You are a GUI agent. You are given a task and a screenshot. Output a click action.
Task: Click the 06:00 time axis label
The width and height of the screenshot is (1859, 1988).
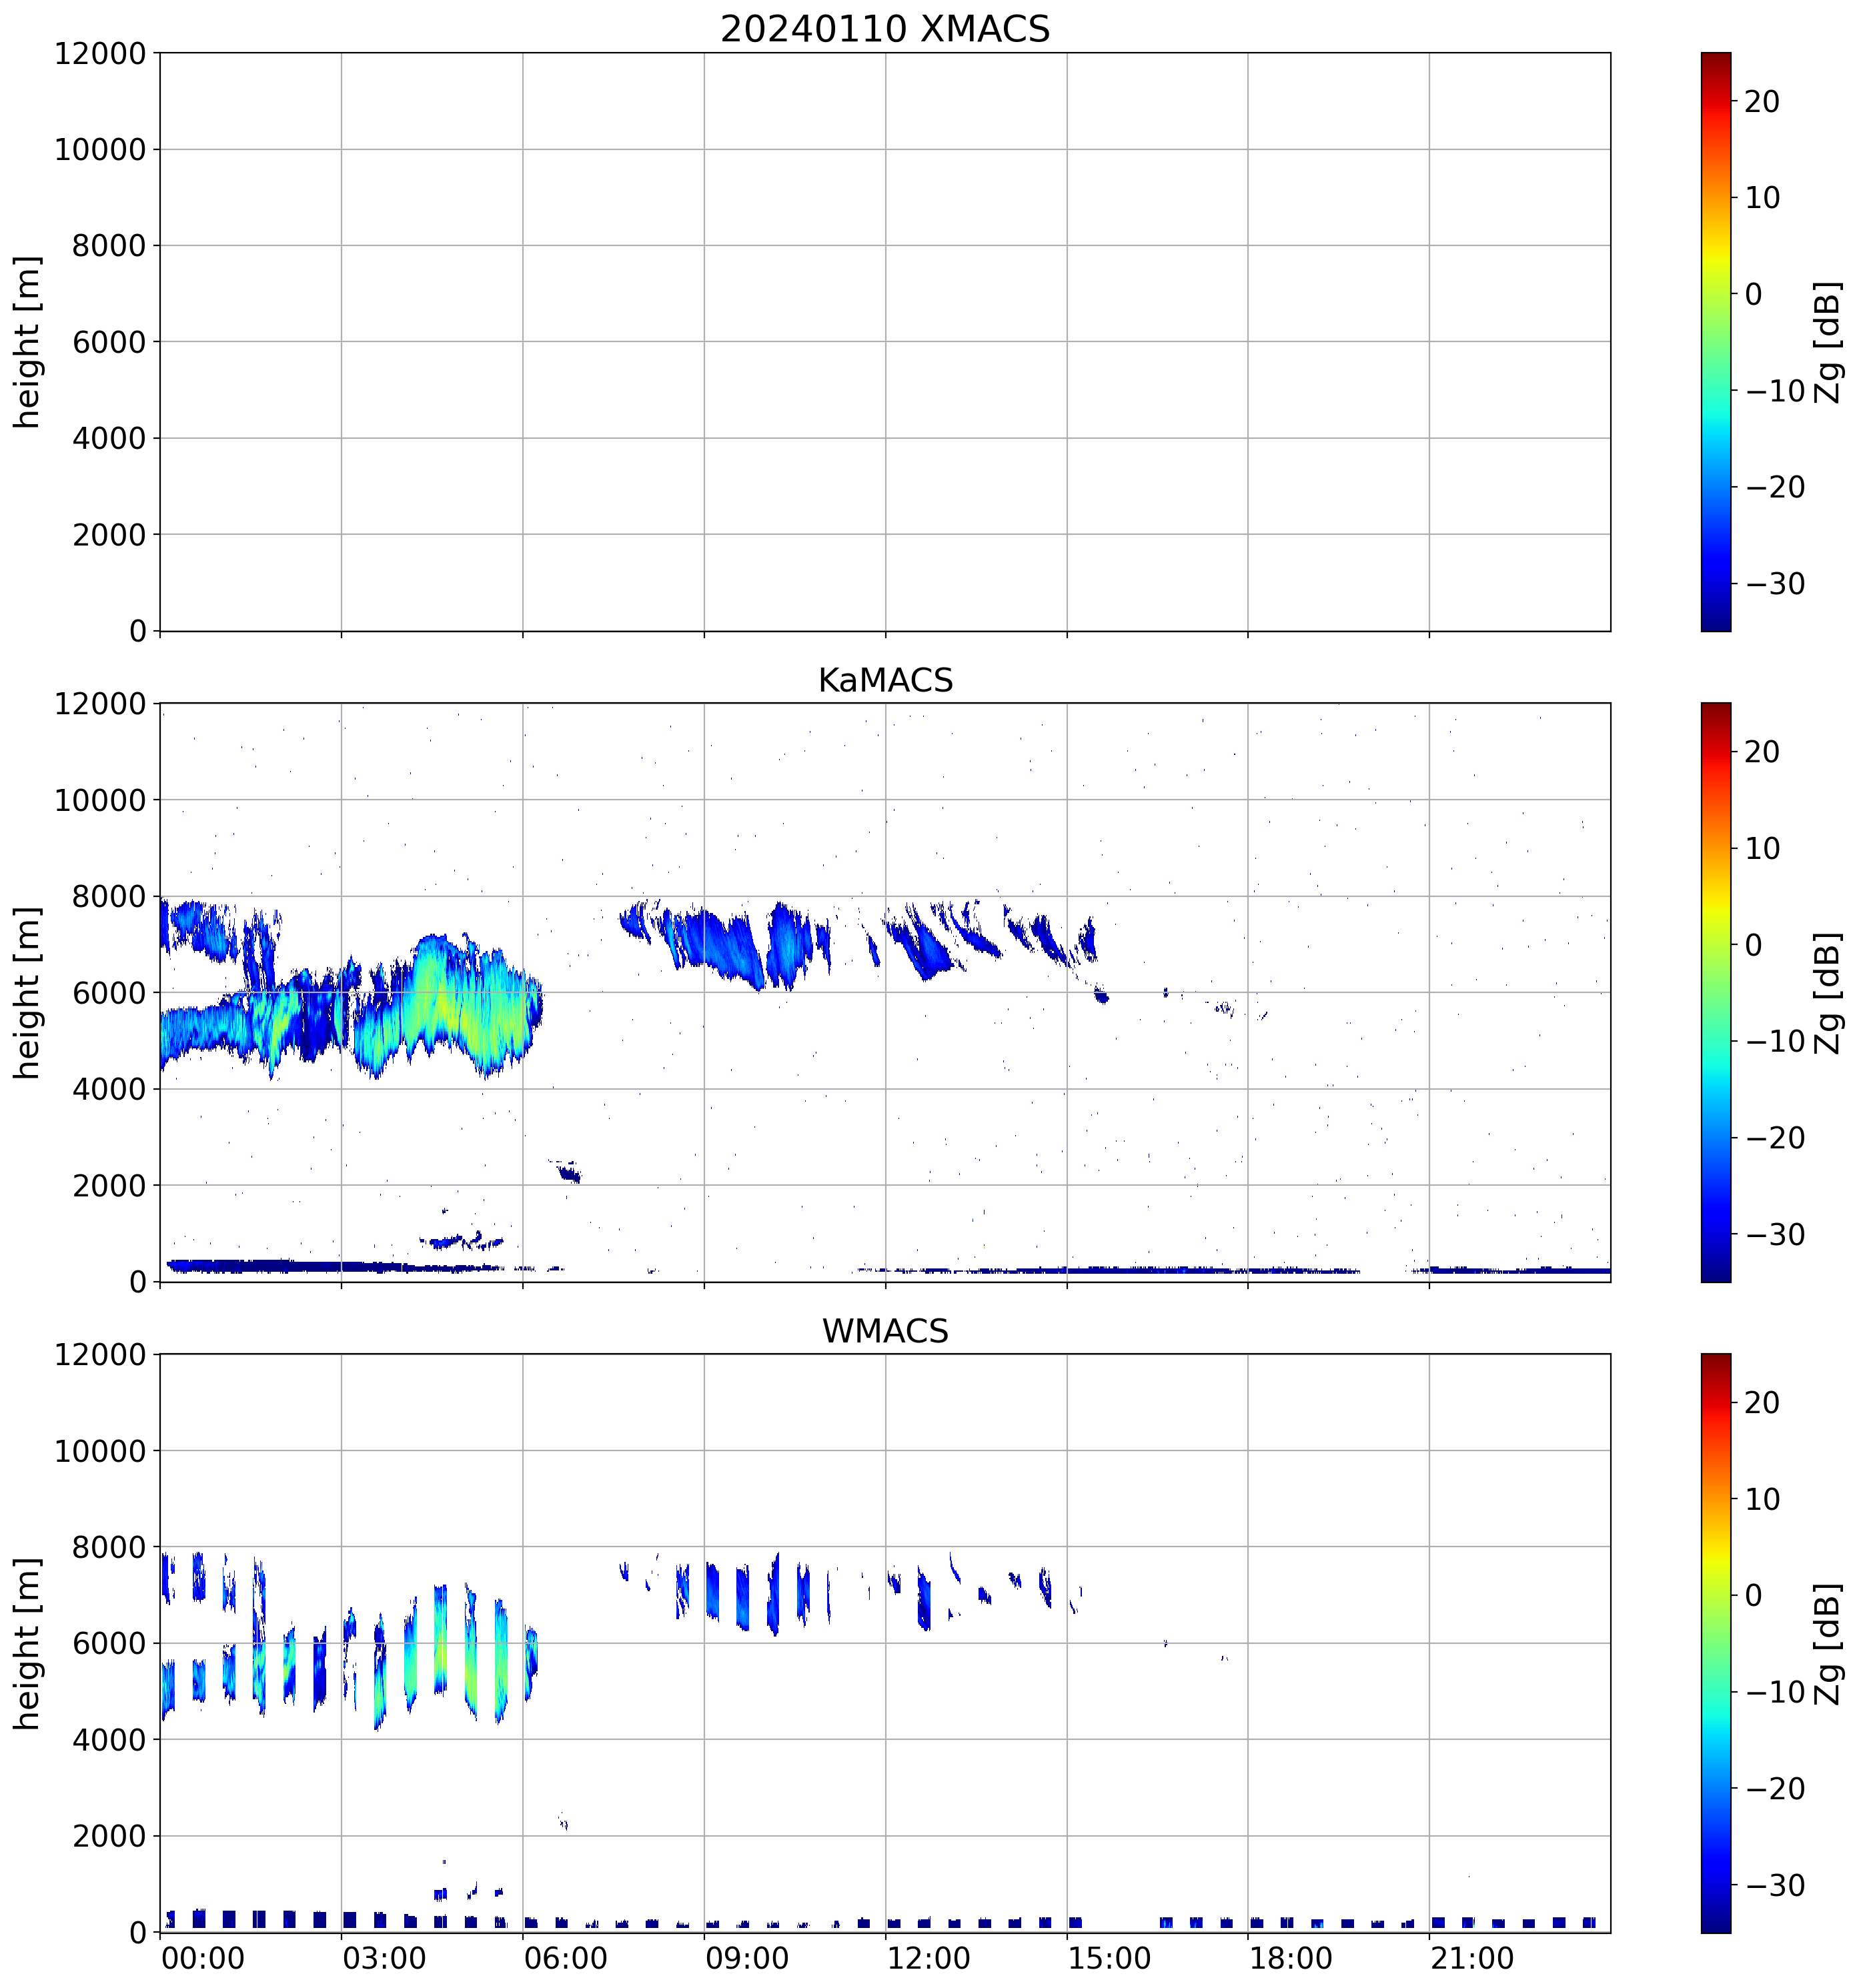point(565,1958)
